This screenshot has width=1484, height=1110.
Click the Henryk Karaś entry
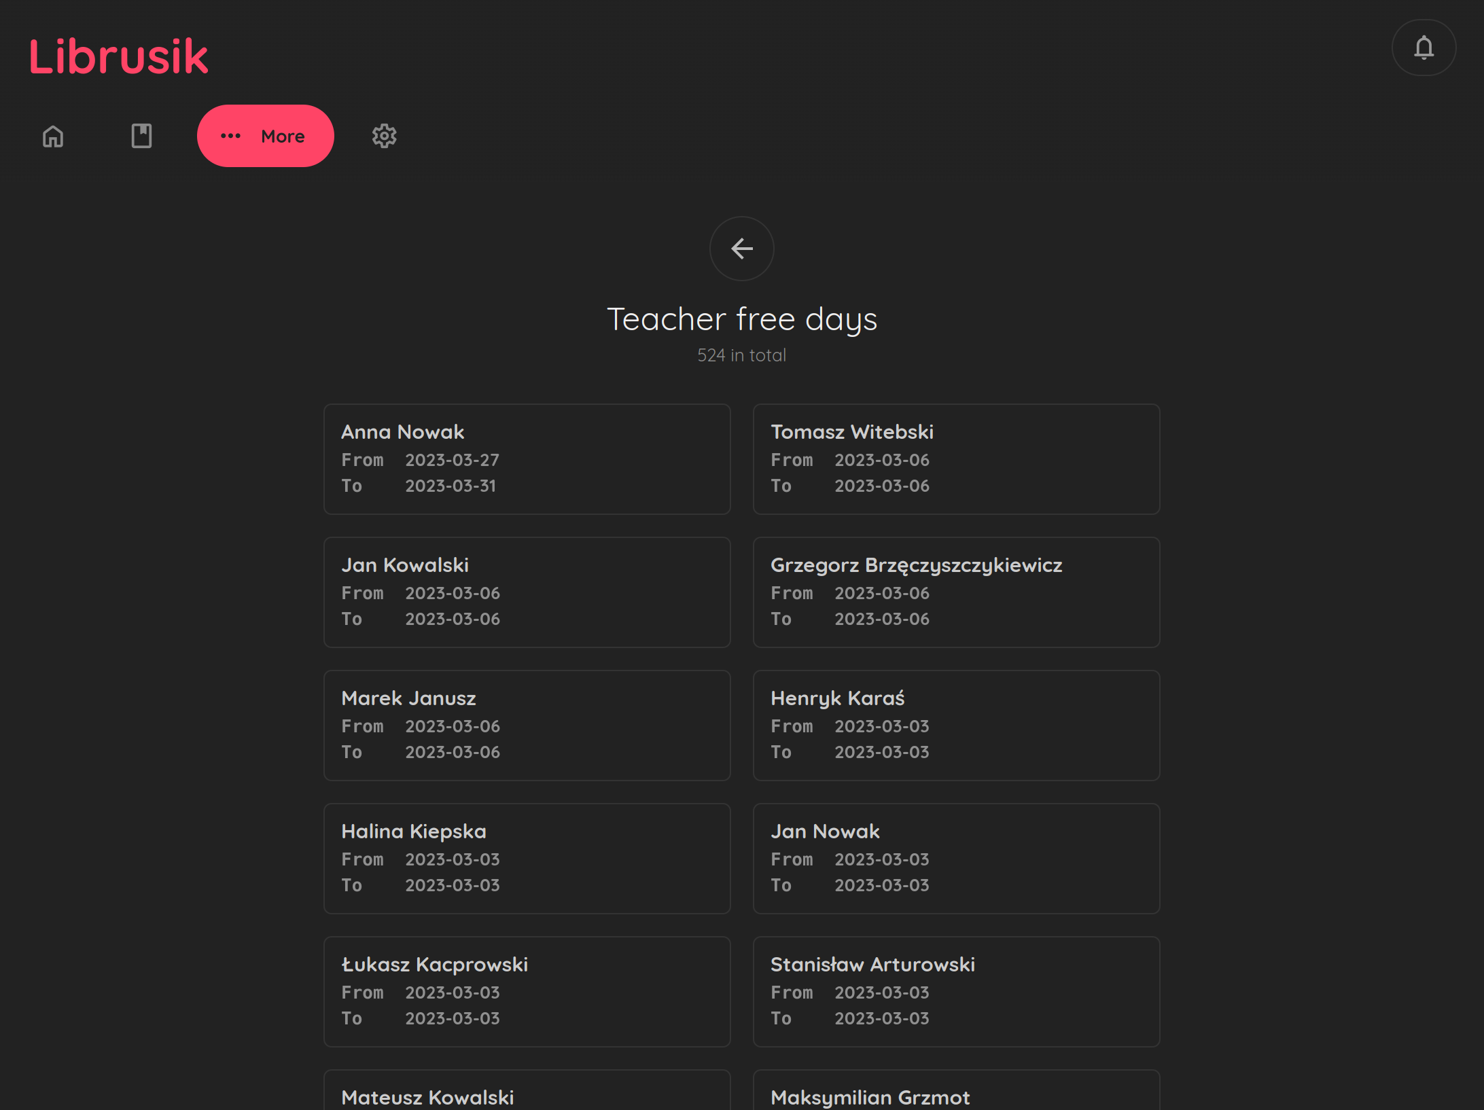[x=955, y=726]
